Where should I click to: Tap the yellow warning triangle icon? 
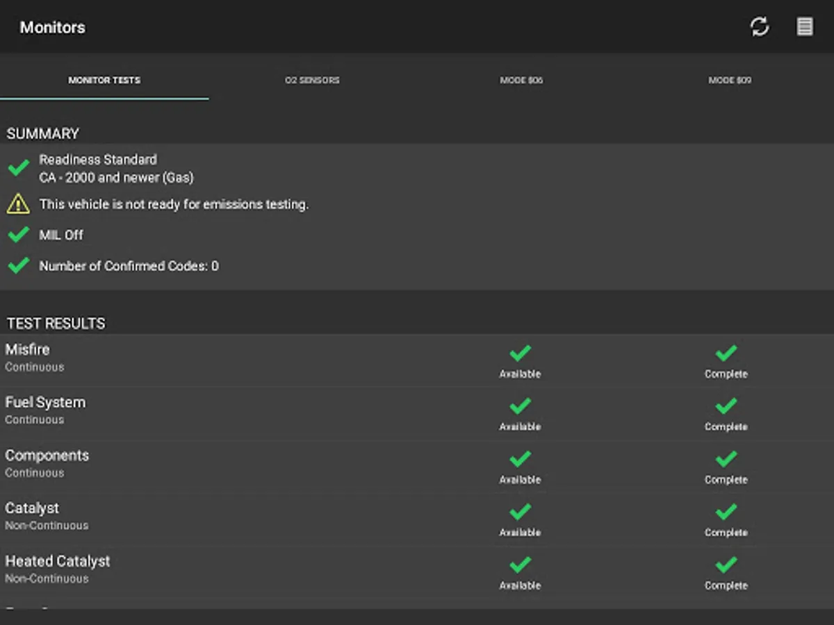[18, 204]
